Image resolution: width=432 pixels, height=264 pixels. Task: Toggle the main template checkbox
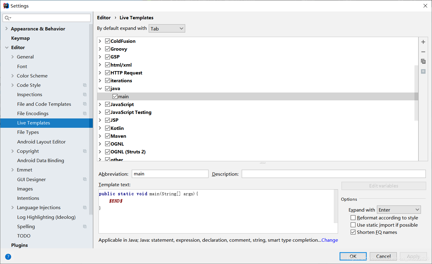click(115, 96)
